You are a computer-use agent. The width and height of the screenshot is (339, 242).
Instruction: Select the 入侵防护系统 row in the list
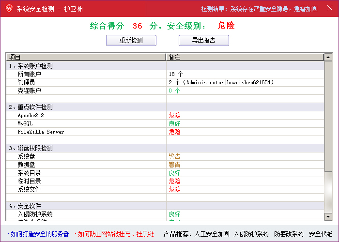tap(166, 214)
